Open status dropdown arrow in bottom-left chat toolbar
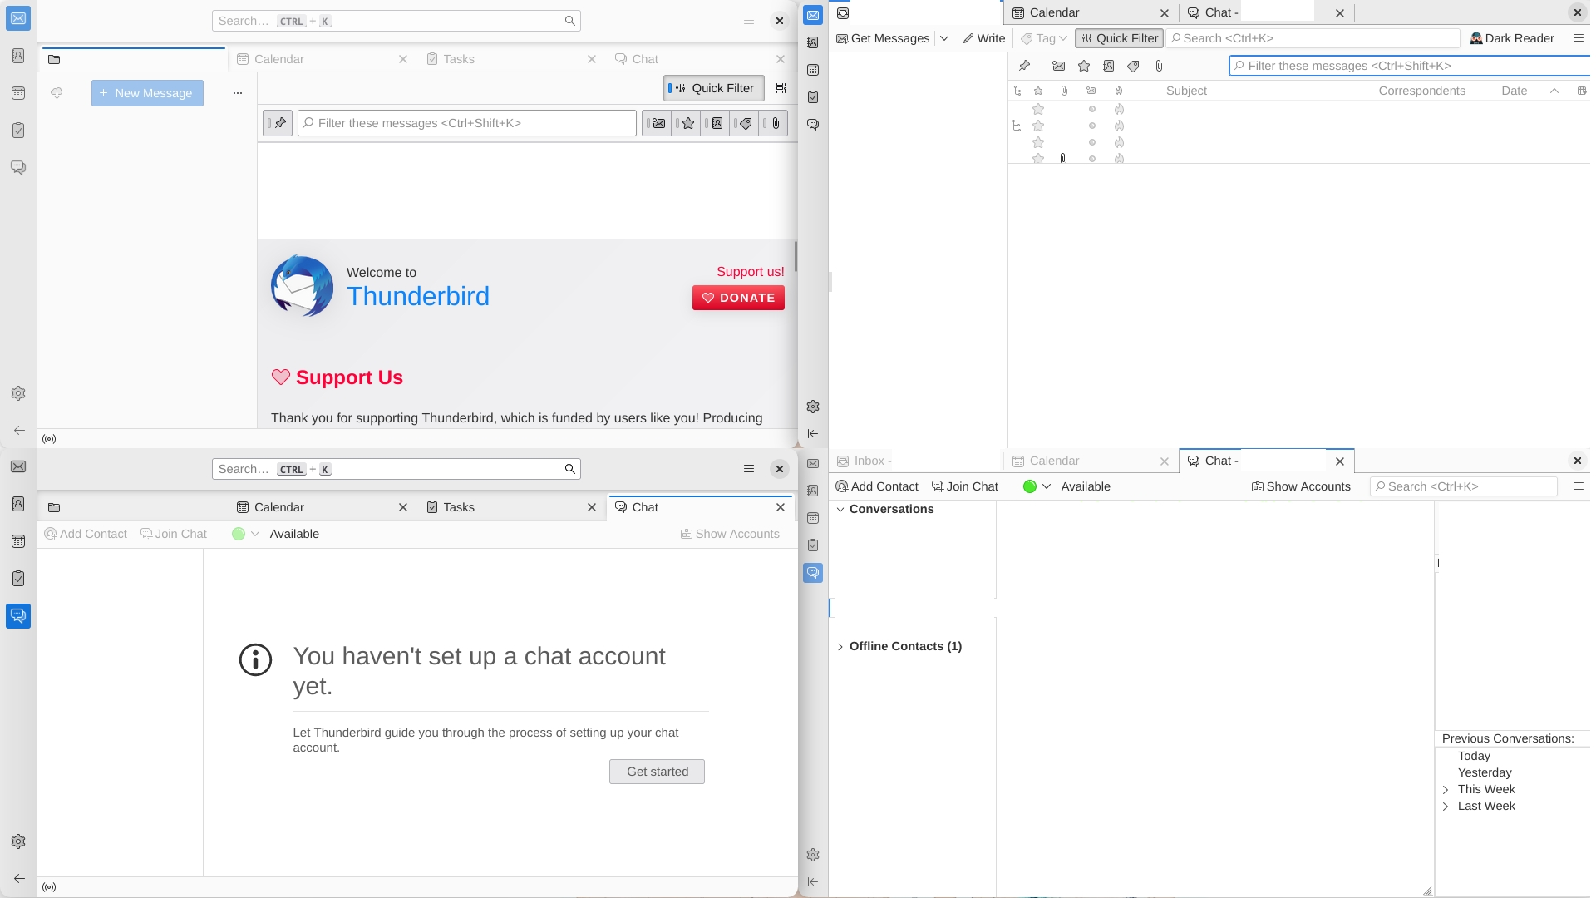The width and height of the screenshot is (1596, 898). point(255,534)
